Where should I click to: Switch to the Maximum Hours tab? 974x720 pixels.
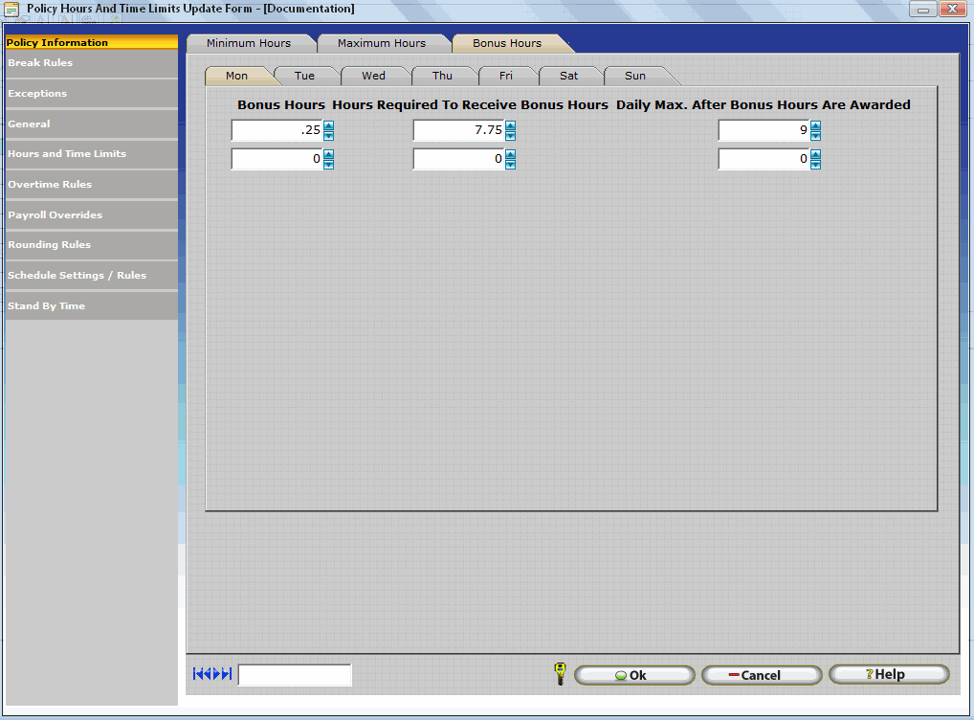[382, 43]
